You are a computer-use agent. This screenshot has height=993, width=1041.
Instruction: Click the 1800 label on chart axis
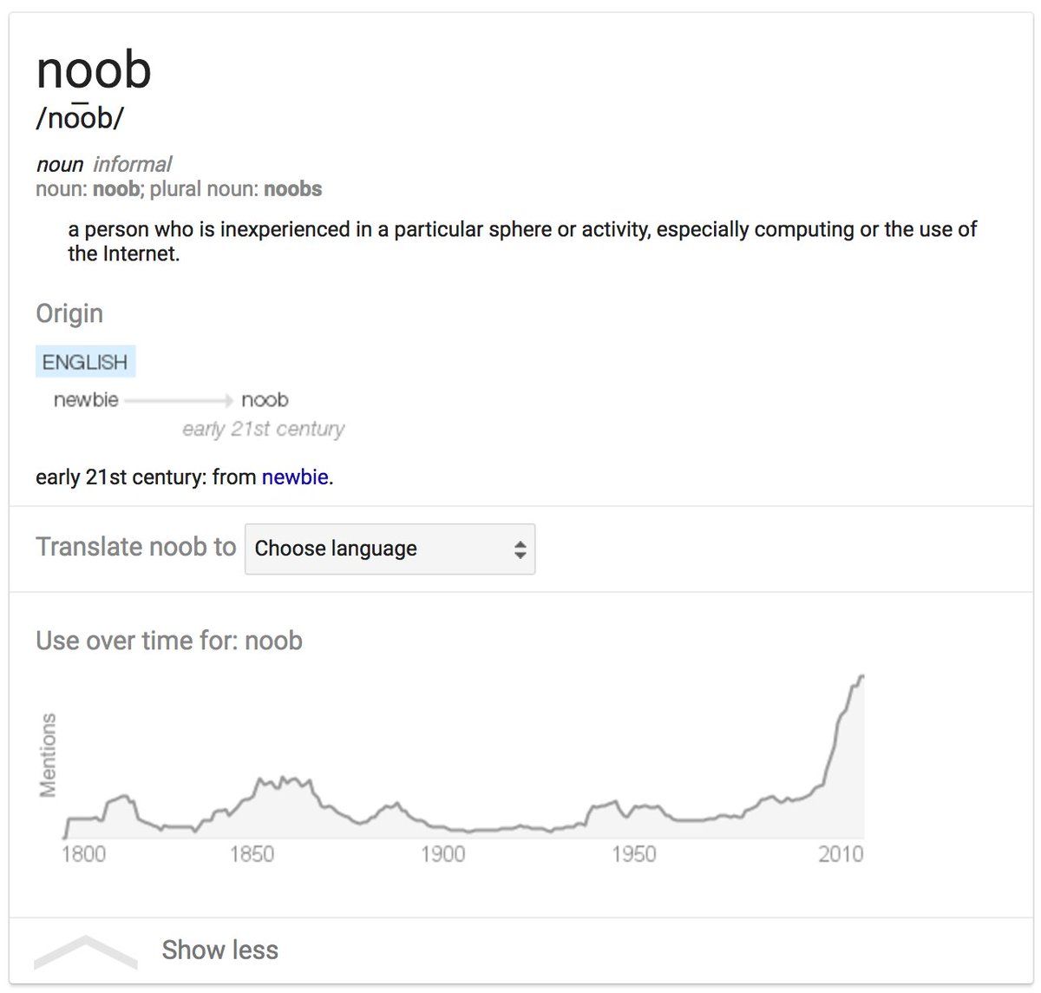83,854
